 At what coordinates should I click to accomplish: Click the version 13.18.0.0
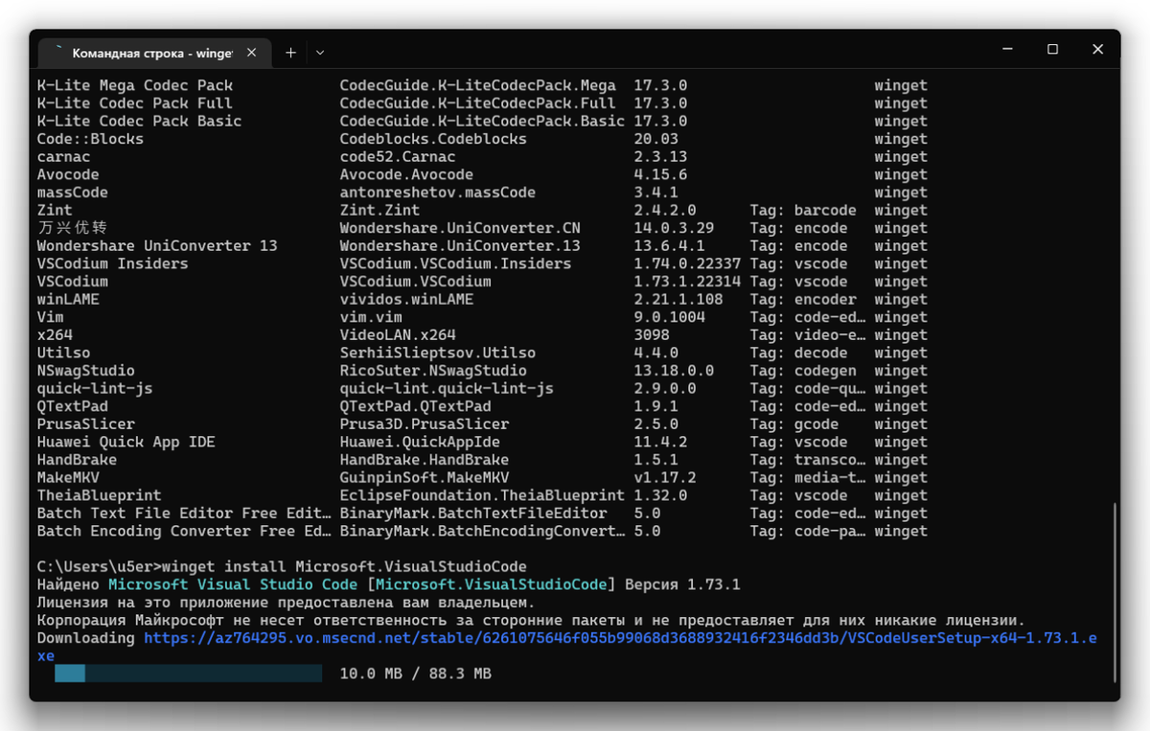click(x=674, y=371)
